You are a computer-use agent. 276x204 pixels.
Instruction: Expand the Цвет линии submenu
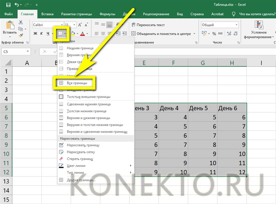[96, 165]
